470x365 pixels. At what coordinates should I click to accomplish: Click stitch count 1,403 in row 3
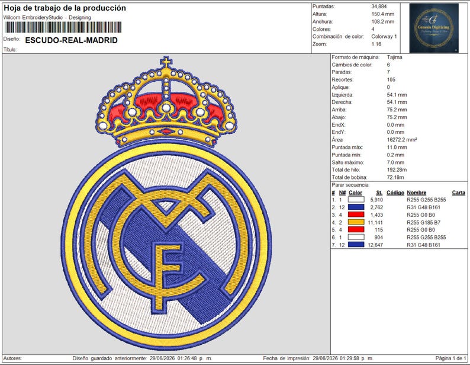pos(376,214)
